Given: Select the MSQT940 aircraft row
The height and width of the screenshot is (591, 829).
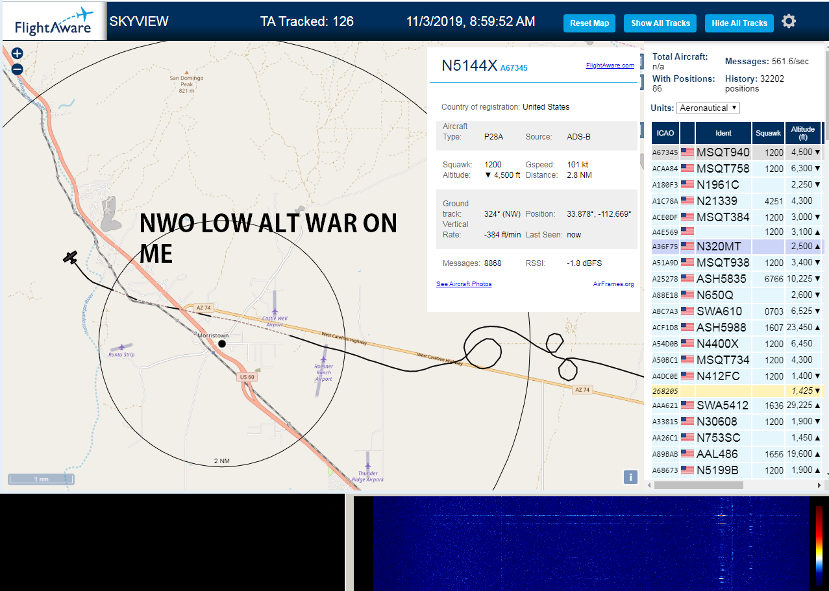Looking at the screenshot, I should click(x=737, y=152).
